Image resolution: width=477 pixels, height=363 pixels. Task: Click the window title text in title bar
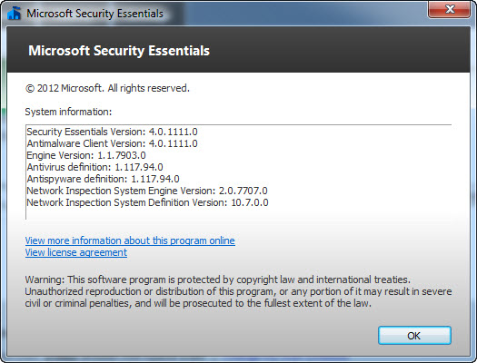pos(94,14)
